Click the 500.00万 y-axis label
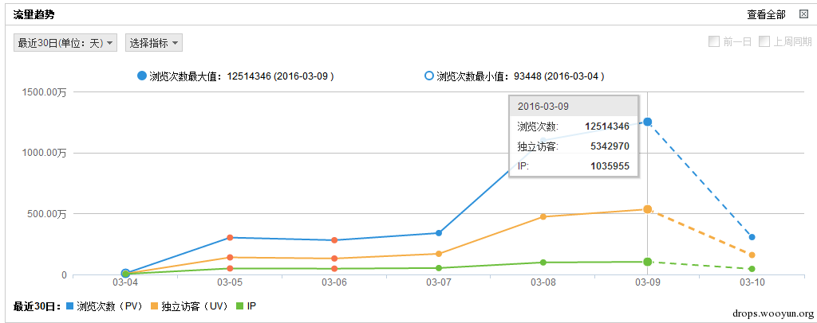Image resolution: width=817 pixels, height=323 pixels. click(x=47, y=214)
